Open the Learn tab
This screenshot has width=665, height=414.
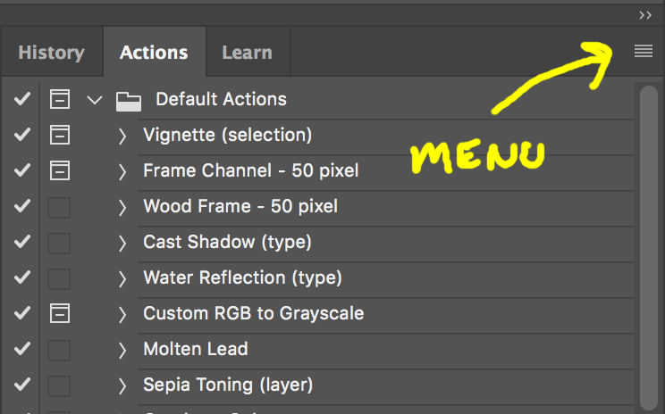(248, 53)
